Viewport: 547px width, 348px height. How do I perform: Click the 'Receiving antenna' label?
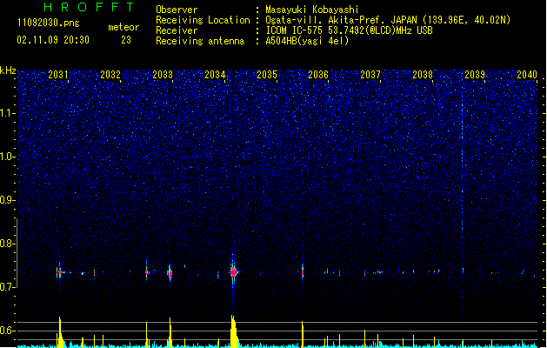(200, 41)
